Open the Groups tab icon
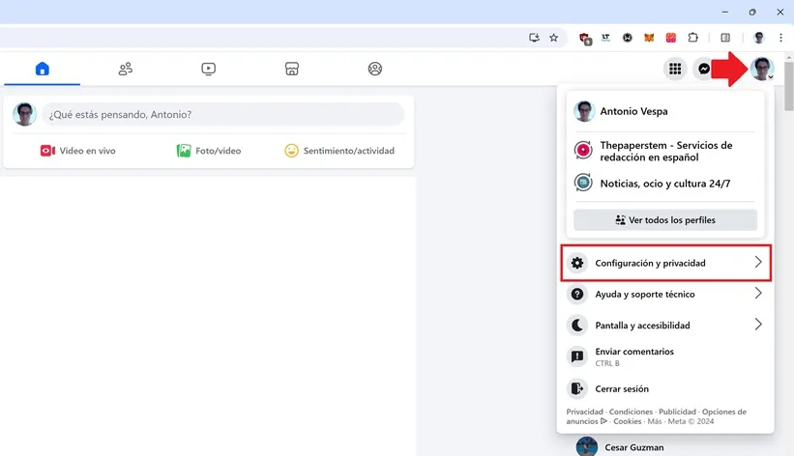The width and height of the screenshot is (794, 456). coord(375,69)
